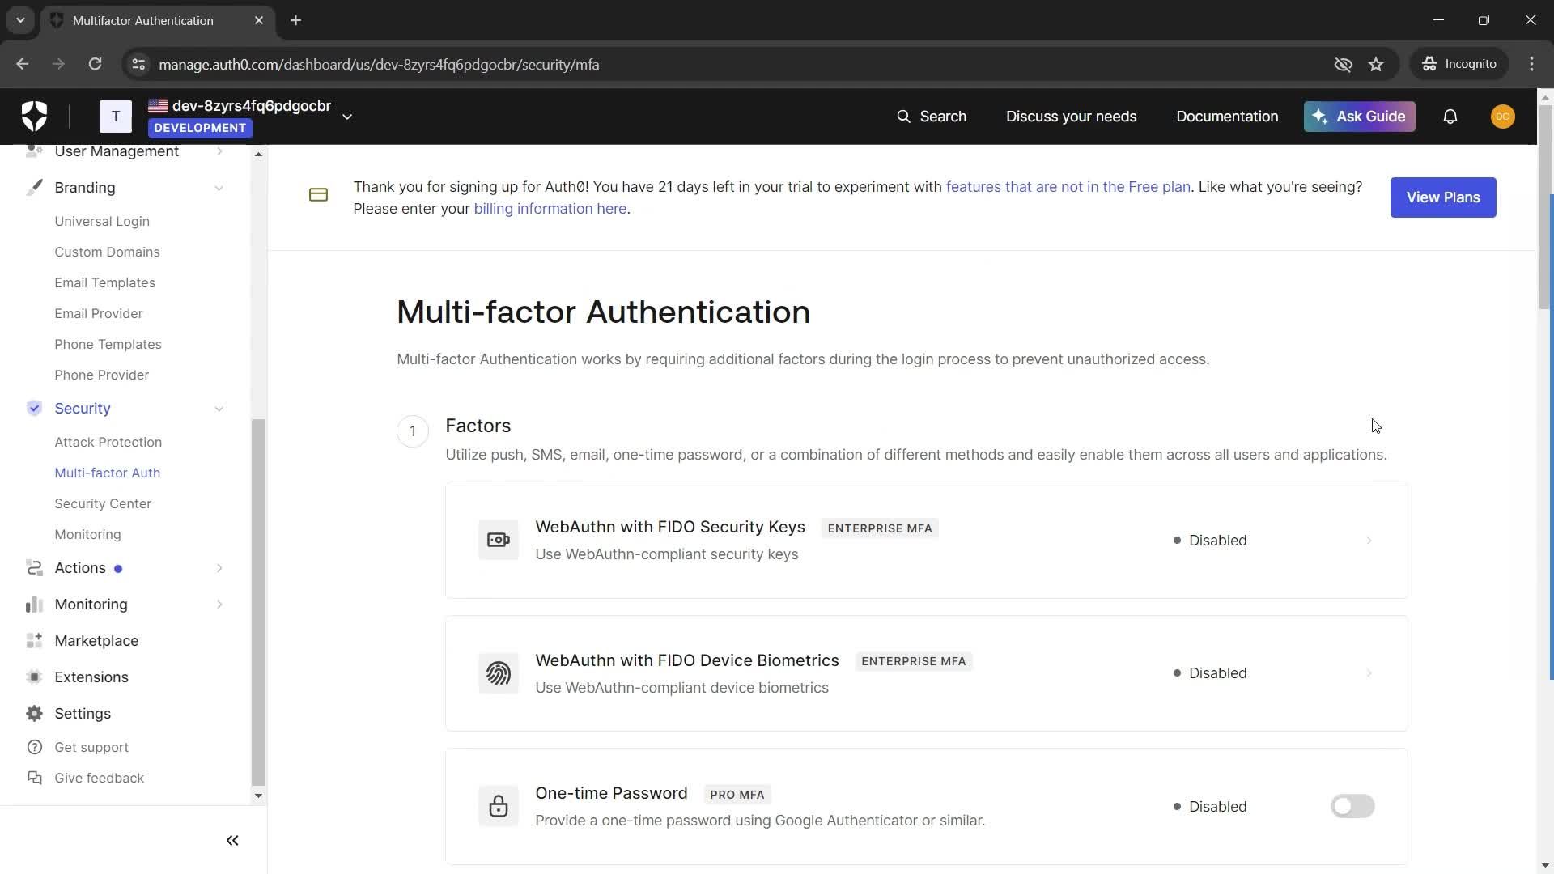Click the FIDO Security Keys icon
Viewport: 1554px width, 874px height.
click(x=498, y=540)
